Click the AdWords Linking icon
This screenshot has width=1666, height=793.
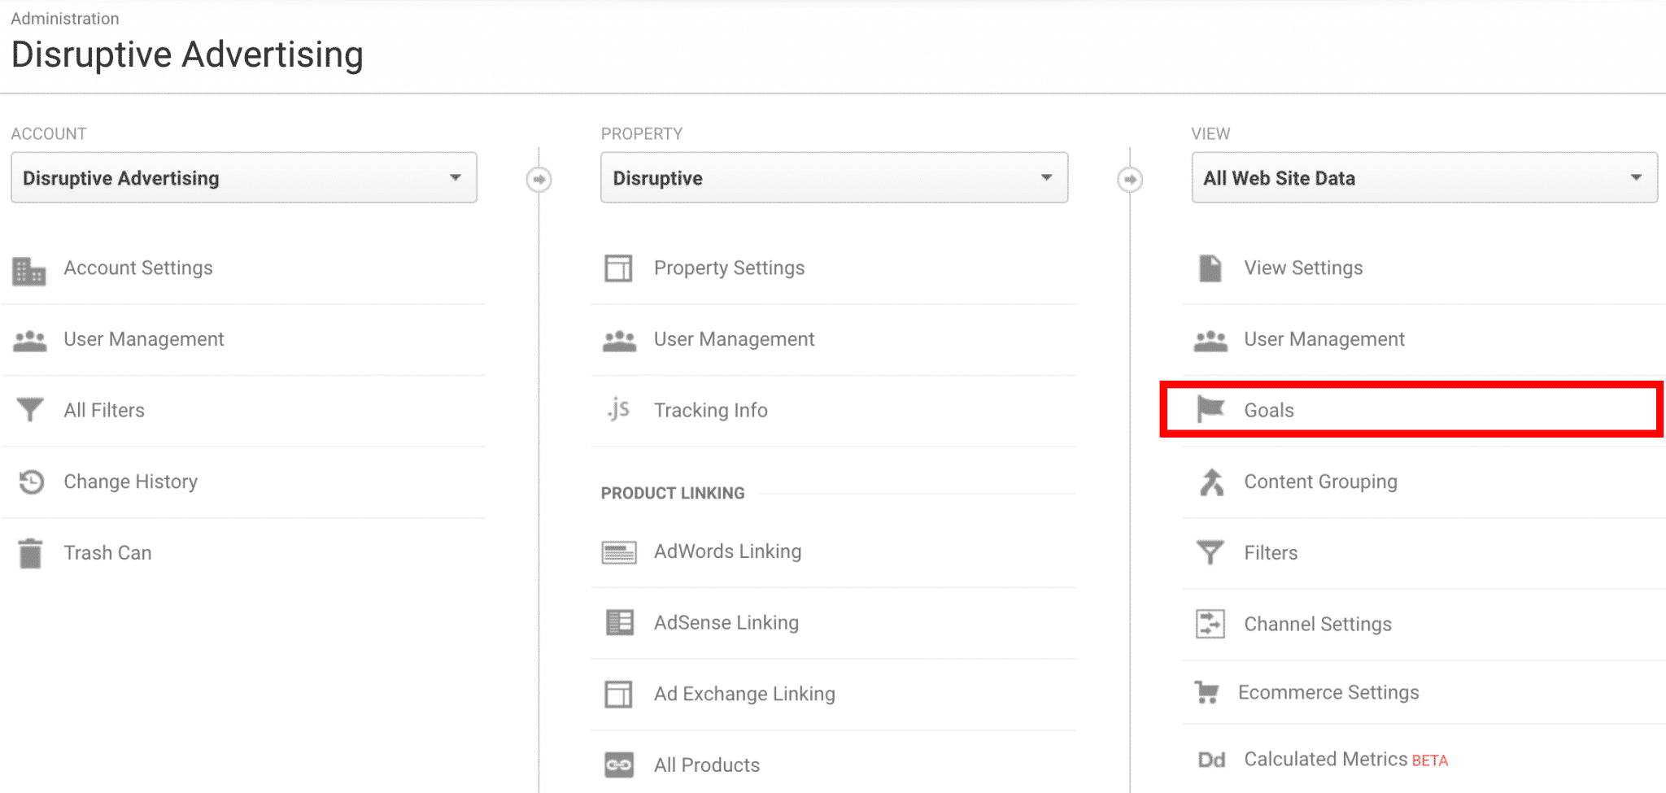click(x=619, y=553)
